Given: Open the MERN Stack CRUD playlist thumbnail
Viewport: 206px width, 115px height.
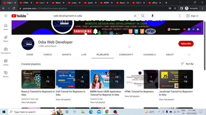Looking at the screenshot, I should (107, 79).
